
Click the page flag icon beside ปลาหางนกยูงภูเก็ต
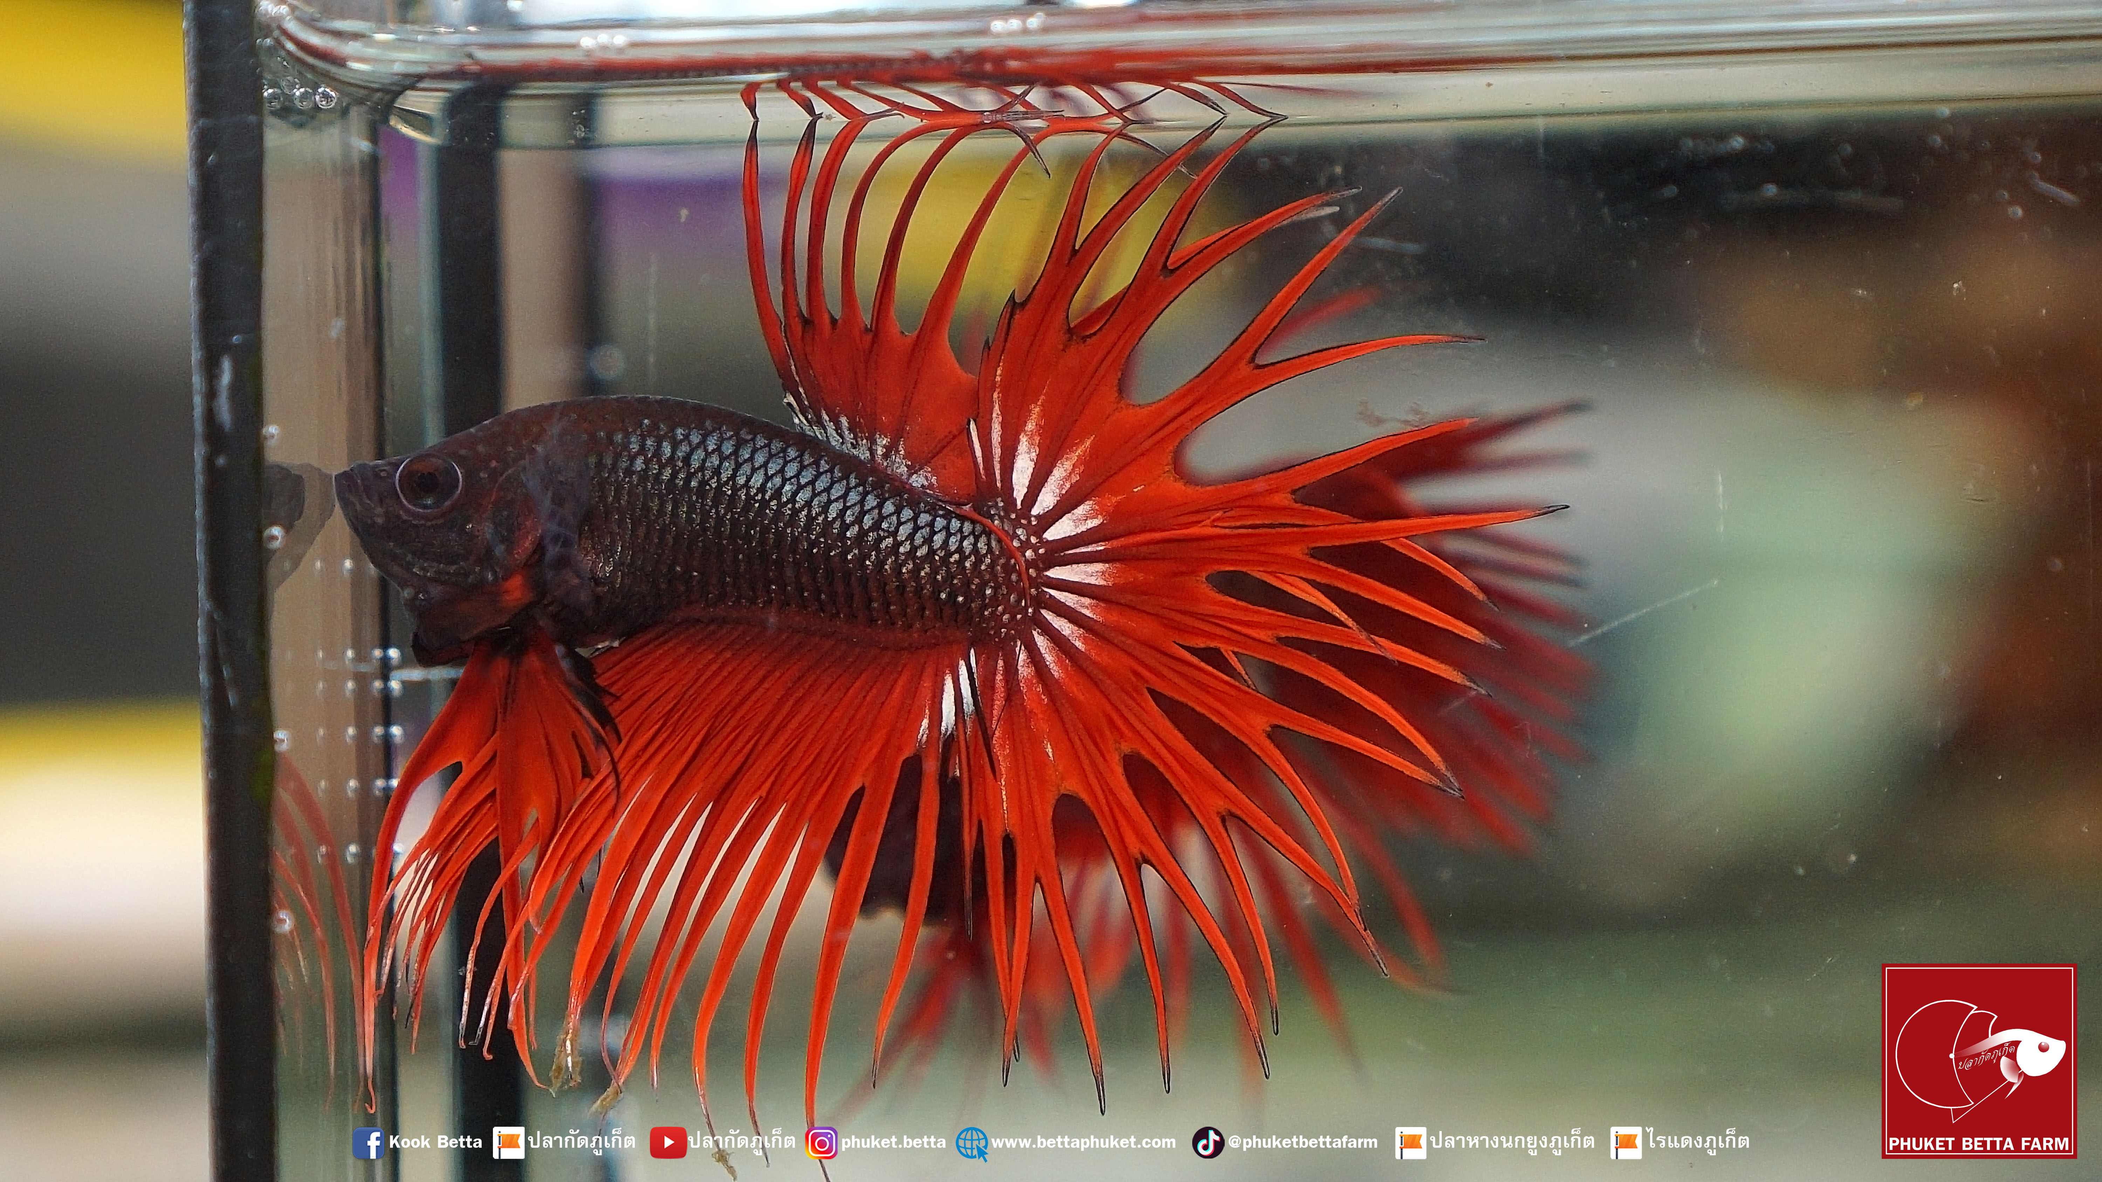pyautogui.click(x=1411, y=1143)
